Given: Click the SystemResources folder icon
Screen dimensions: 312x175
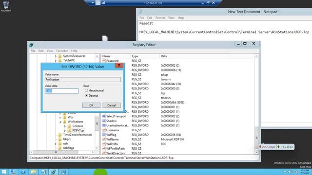Looking at the screenshot, I should coord(60,56).
